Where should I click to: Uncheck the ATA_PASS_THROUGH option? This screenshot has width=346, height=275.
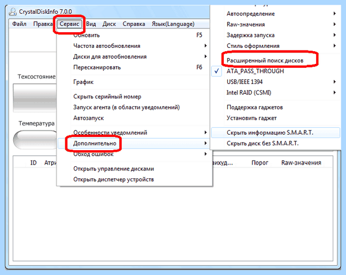(x=276, y=71)
